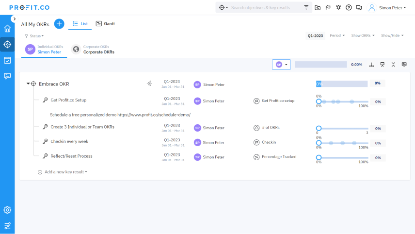The height and width of the screenshot is (234, 415).
Task: Open the Status filter dropdown
Action: 34,36
